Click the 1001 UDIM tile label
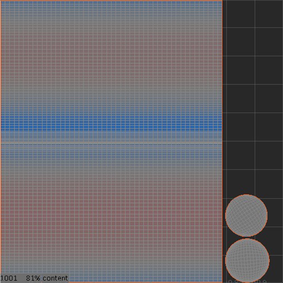 9,278
